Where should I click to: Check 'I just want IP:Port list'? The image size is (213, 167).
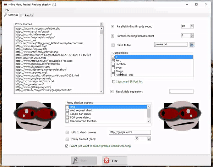click(x=114, y=82)
